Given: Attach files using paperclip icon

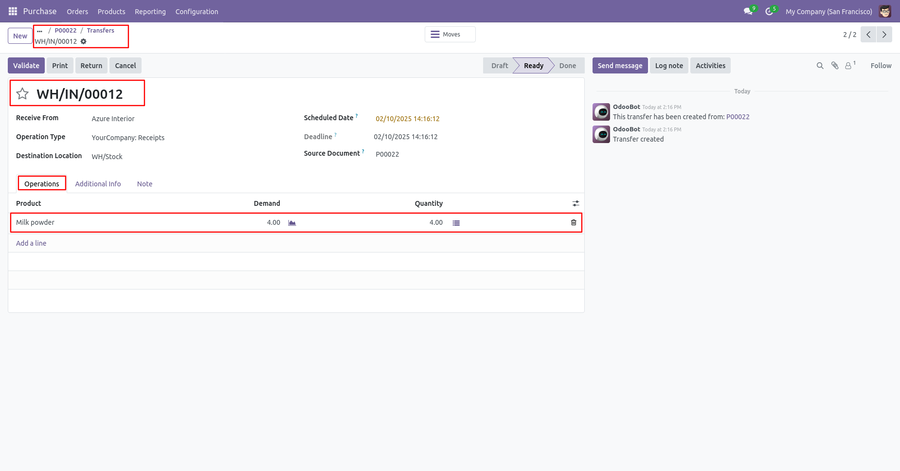Looking at the screenshot, I should (x=835, y=66).
